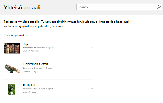
Task: Click '0 members' under Kirjat
Action: point(28,48)
